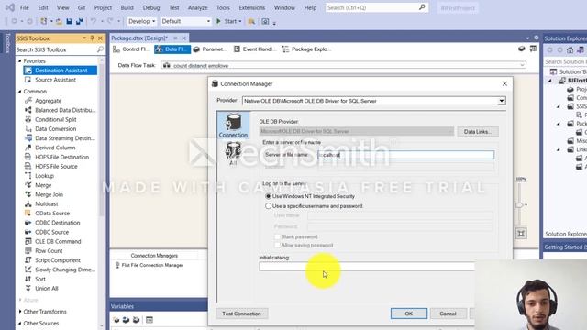Select Source Assistant toolbox item
The image size is (587, 330).
(55, 80)
